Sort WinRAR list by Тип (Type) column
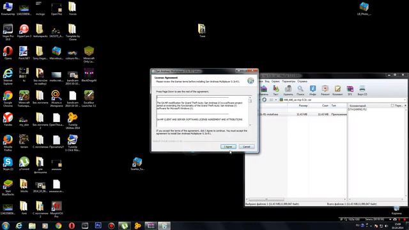Viewport: 409px width, 230px height. (338, 105)
